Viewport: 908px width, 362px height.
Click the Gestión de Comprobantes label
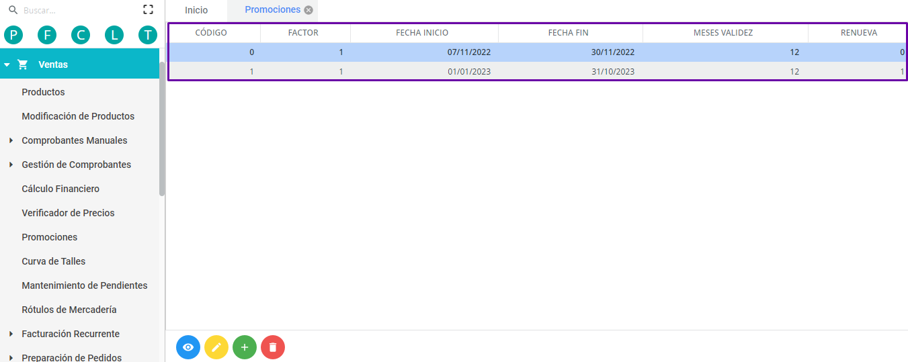click(x=77, y=165)
